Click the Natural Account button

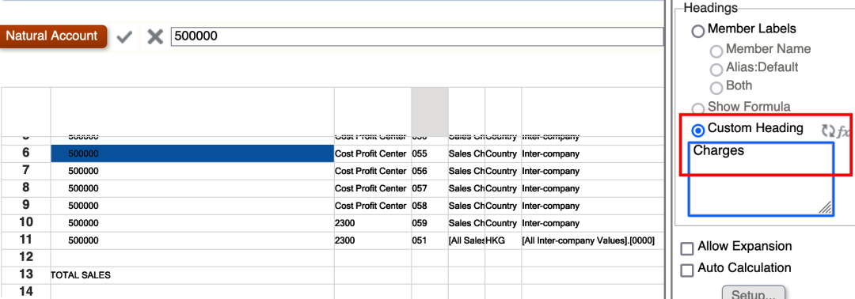pyautogui.click(x=53, y=36)
